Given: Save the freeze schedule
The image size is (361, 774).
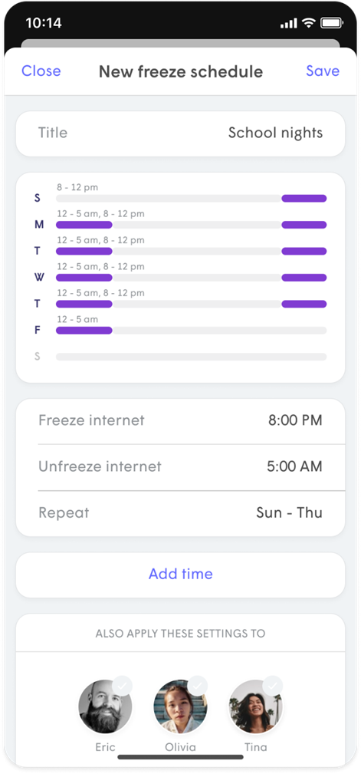Looking at the screenshot, I should click(x=323, y=71).
